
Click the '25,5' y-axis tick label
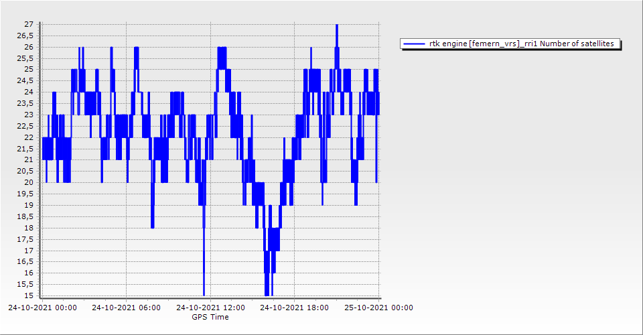(x=25, y=58)
